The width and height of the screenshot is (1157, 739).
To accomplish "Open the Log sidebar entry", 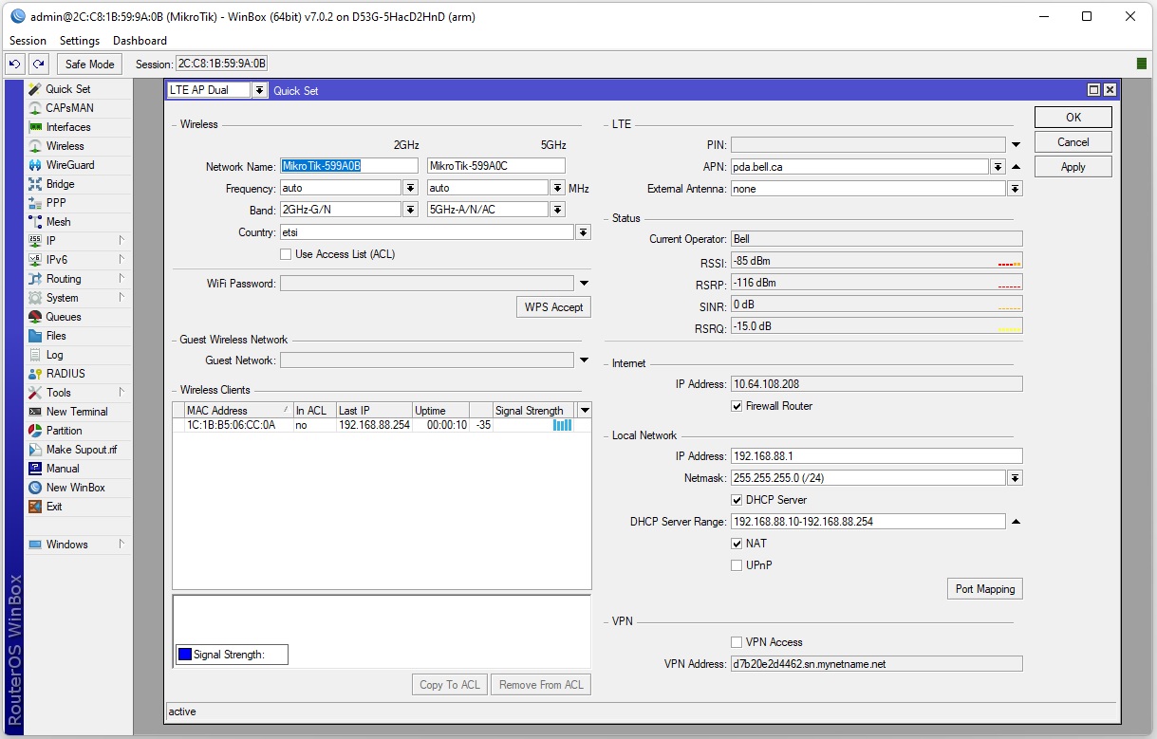I will (x=54, y=355).
